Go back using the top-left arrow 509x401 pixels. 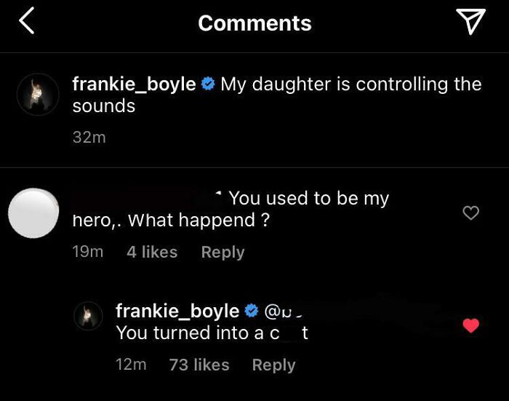tap(26, 23)
